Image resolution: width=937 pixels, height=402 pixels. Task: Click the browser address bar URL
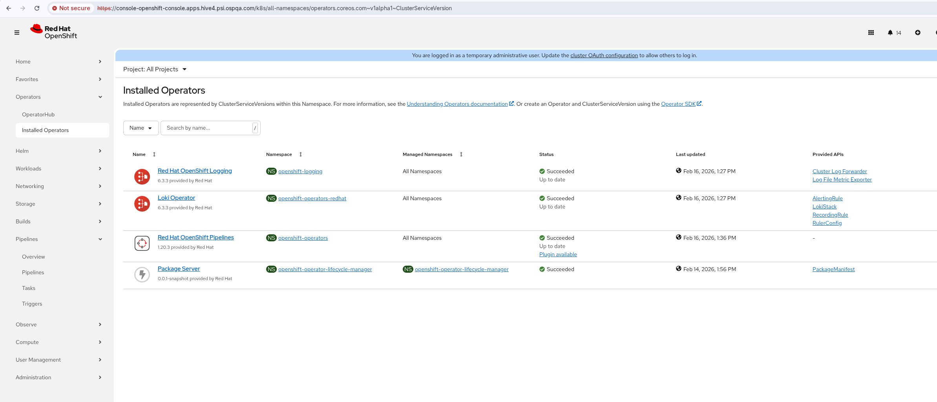274,8
